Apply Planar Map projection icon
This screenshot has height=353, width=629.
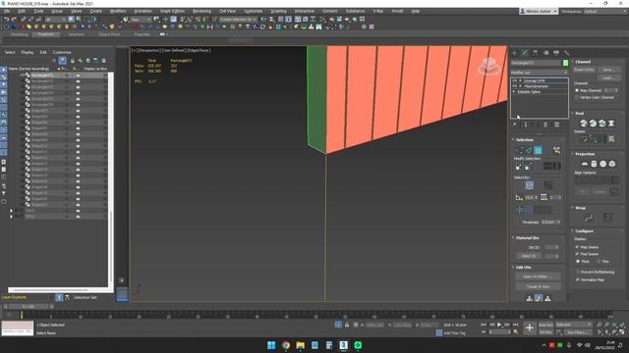point(585,164)
